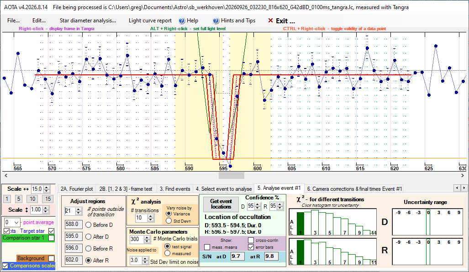Enable the meas. means checkbox
Viewport: 469px width, 272px height.
tap(207, 247)
